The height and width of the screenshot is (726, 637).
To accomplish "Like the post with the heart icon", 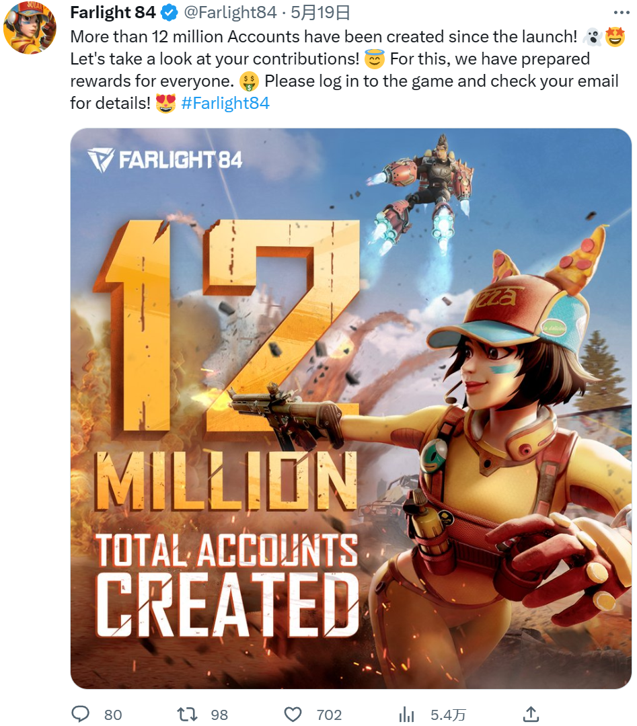I will pos(293,714).
